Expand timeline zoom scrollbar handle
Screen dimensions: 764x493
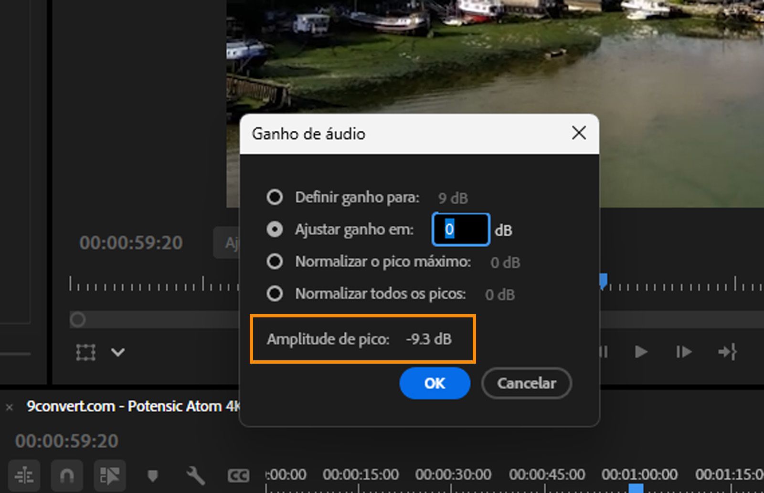pyautogui.click(x=77, y=319)
